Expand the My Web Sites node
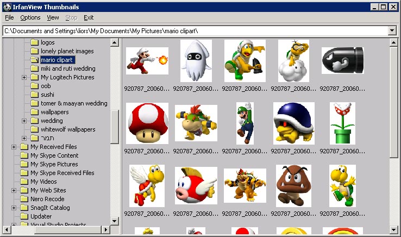Screen dimensions: 401x237 click(14, 190)
